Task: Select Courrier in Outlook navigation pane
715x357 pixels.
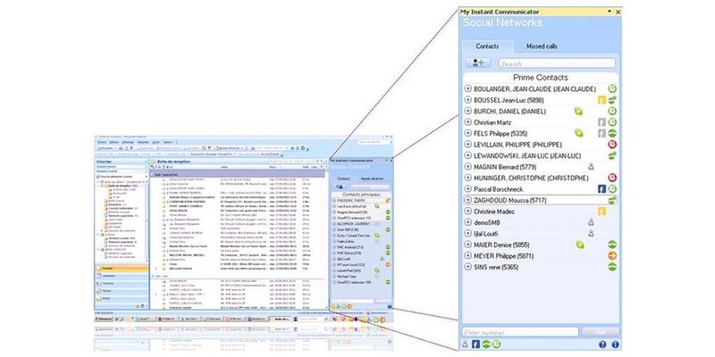Action: coord(122,269)
